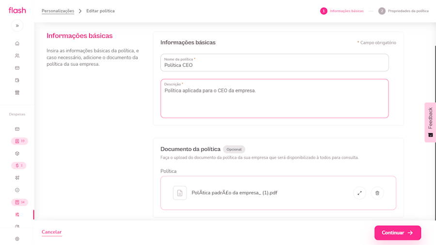Image resolution: width=436 pixels, height=245 pixels.
Task: Focus the Descrição text area
Action: [x=274, y=101]
